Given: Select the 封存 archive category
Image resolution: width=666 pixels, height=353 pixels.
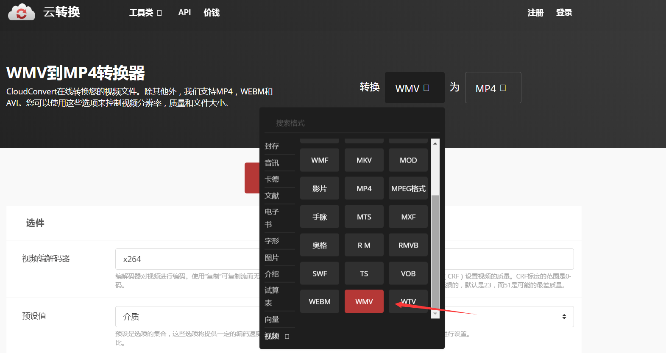Looking at the screenshot, I should pyautogui.click(x=272, y=146).
